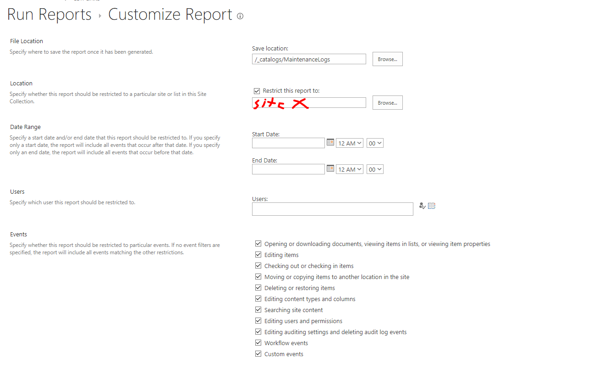The height and width of the screenshot is (369, 593).
Task: Click the 'Restrict this report to' location field
Action: [309, 102]
